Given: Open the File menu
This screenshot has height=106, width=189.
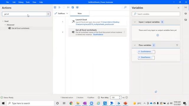Looking at the screenshot, I should point(7,2).
